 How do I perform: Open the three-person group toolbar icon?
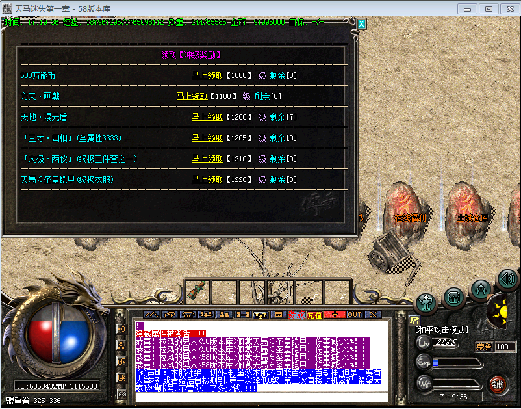(x=206, y=314)
